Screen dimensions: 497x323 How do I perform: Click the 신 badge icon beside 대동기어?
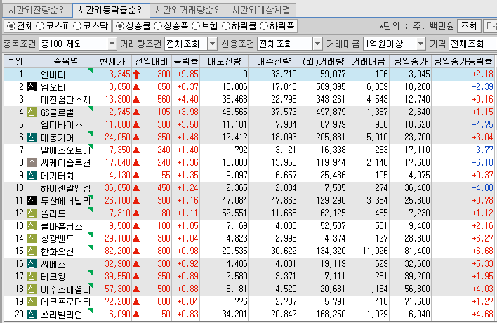click(32, 137)
